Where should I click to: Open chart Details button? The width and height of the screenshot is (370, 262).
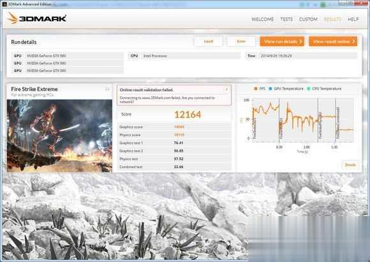pos(350,165)
